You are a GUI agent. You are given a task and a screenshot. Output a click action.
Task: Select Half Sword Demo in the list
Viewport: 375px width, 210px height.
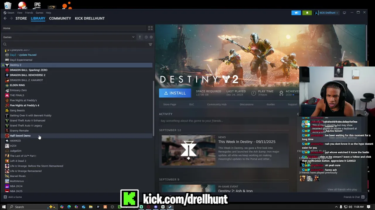(x=20, y=136)
